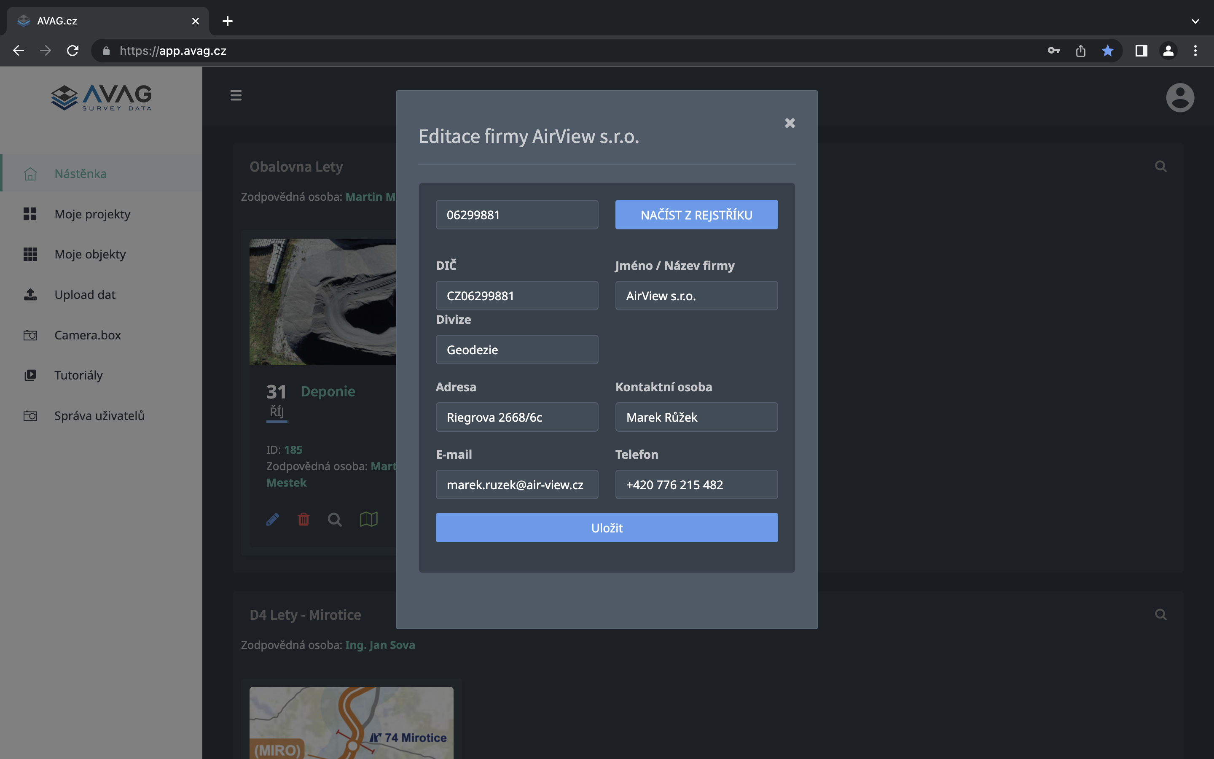Click red trash icon on Deponie card
1214x759 pixels.
pyautogui.click(x=303, y=519)
